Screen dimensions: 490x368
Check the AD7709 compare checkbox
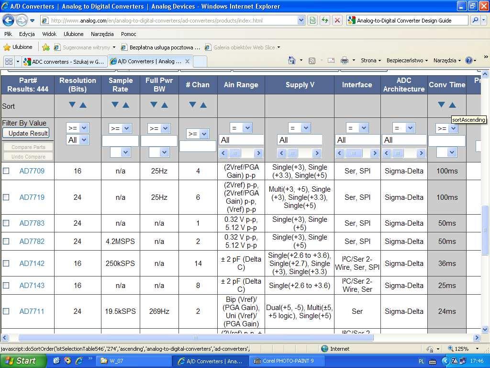tap(6, 171)
